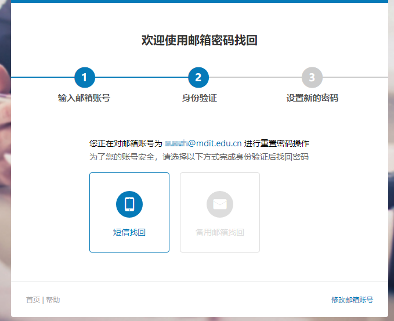
Task: Click the 身份验证 step label
Action: [x=199, y=98]
